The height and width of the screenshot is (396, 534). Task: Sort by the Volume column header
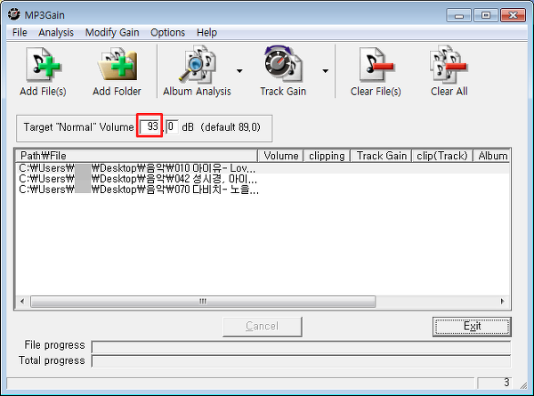[280, 156]
